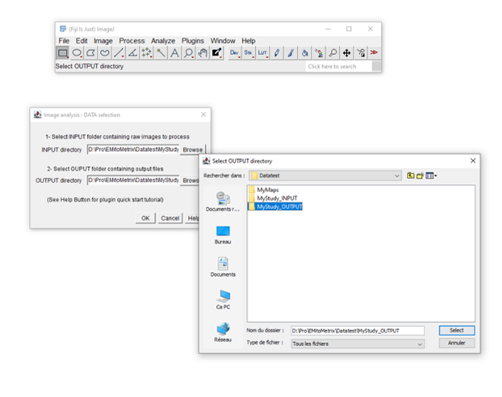The height and width of the screenshot is (397, 502).
Task: Open the LUT toolbar menu
Action: point(262,52)
